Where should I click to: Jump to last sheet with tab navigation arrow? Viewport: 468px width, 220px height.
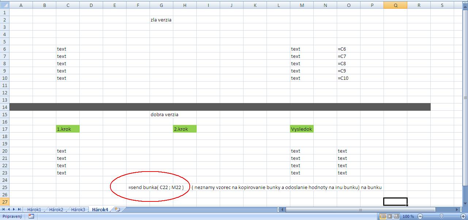pyautogui.click(x=19, y=210)
